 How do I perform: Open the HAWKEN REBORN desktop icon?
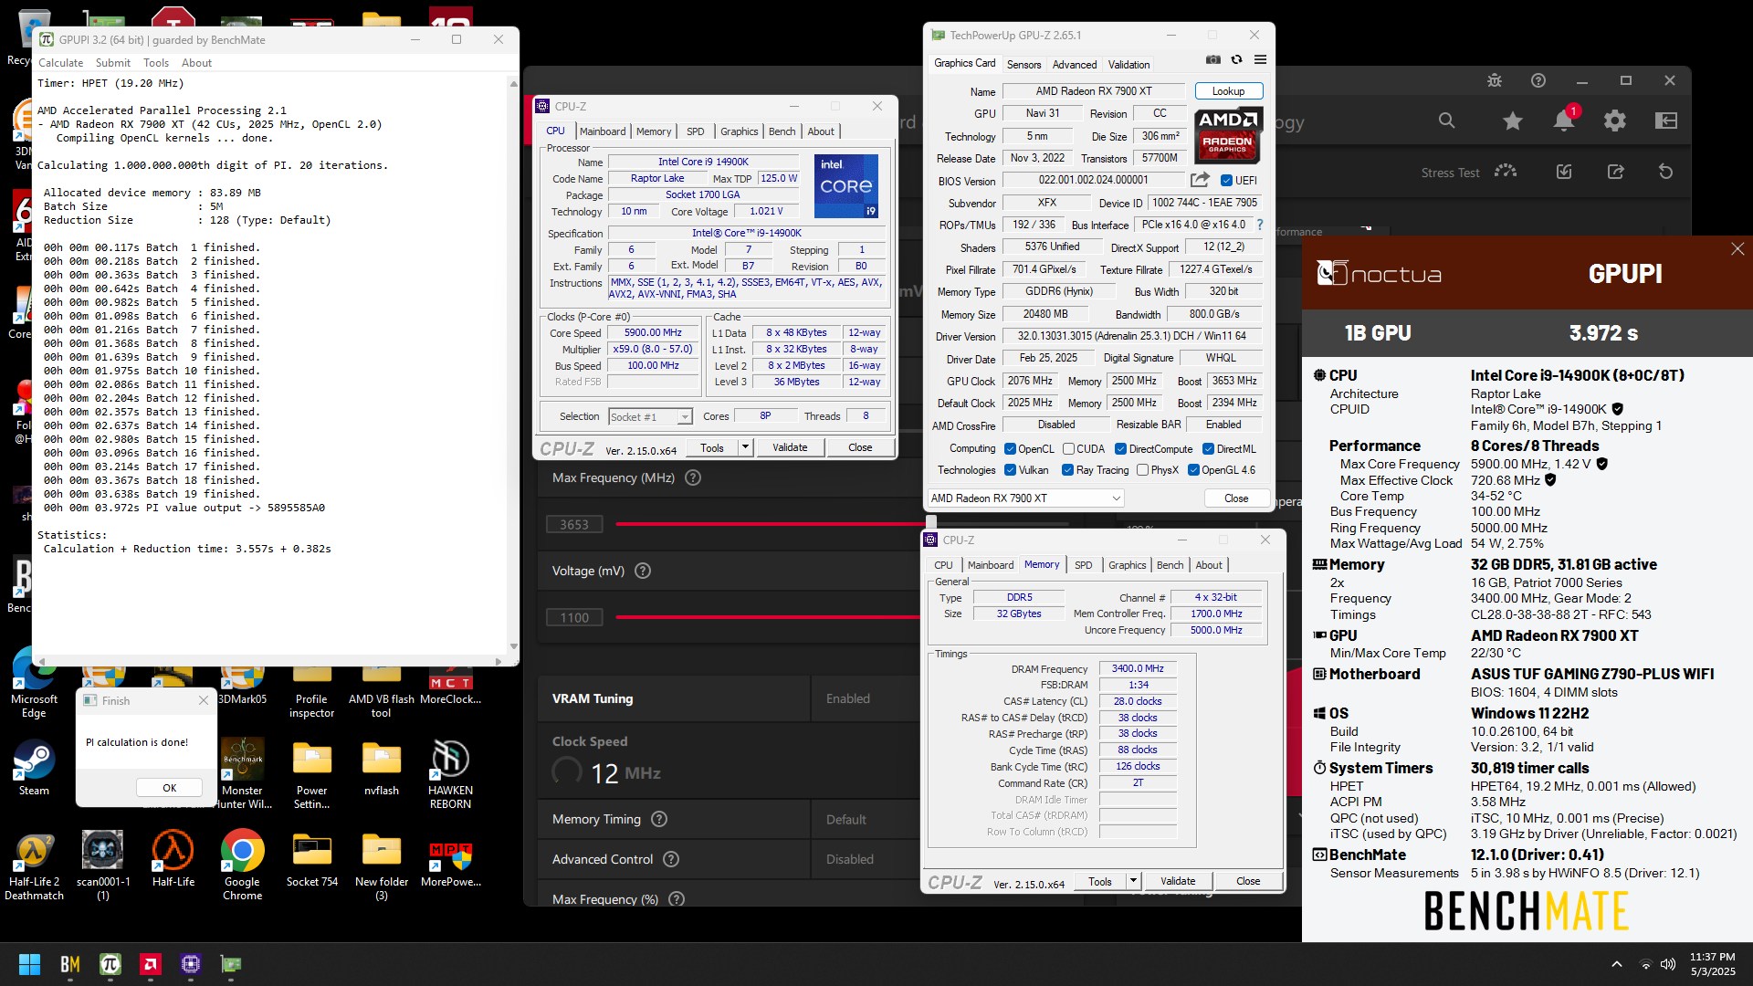[450, 773]
